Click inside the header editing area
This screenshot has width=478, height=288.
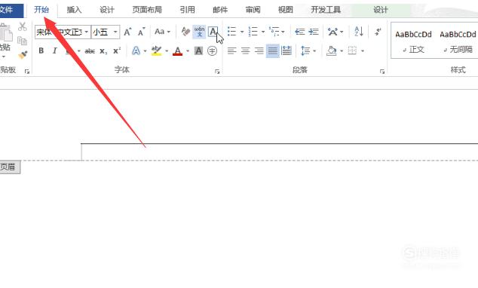point(280,152)
